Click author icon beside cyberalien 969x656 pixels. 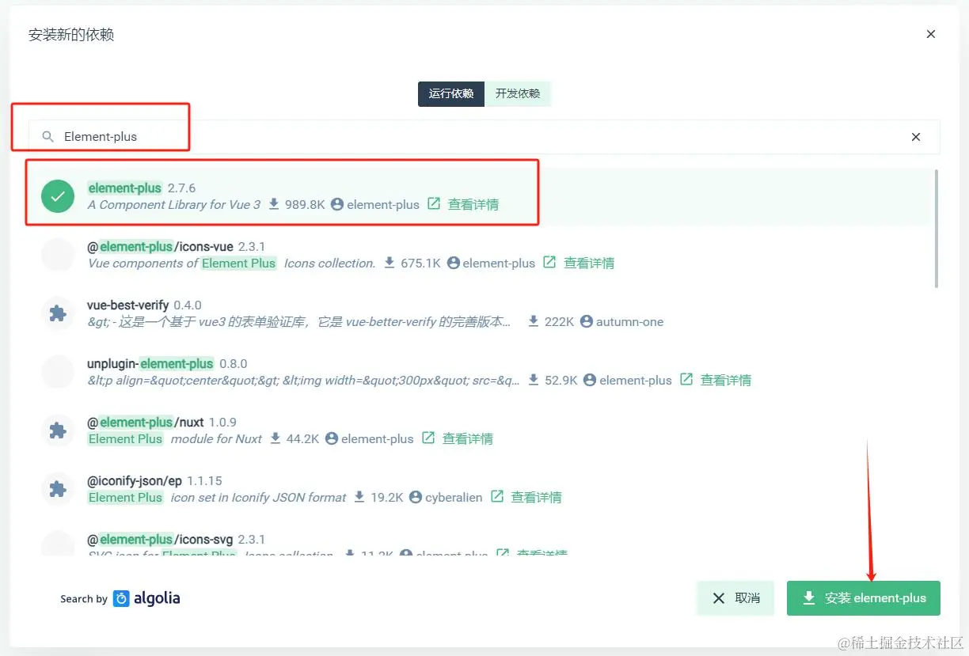pos(416,497)
